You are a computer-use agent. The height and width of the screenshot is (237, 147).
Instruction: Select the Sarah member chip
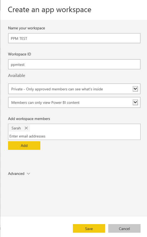tap(16, 128)
